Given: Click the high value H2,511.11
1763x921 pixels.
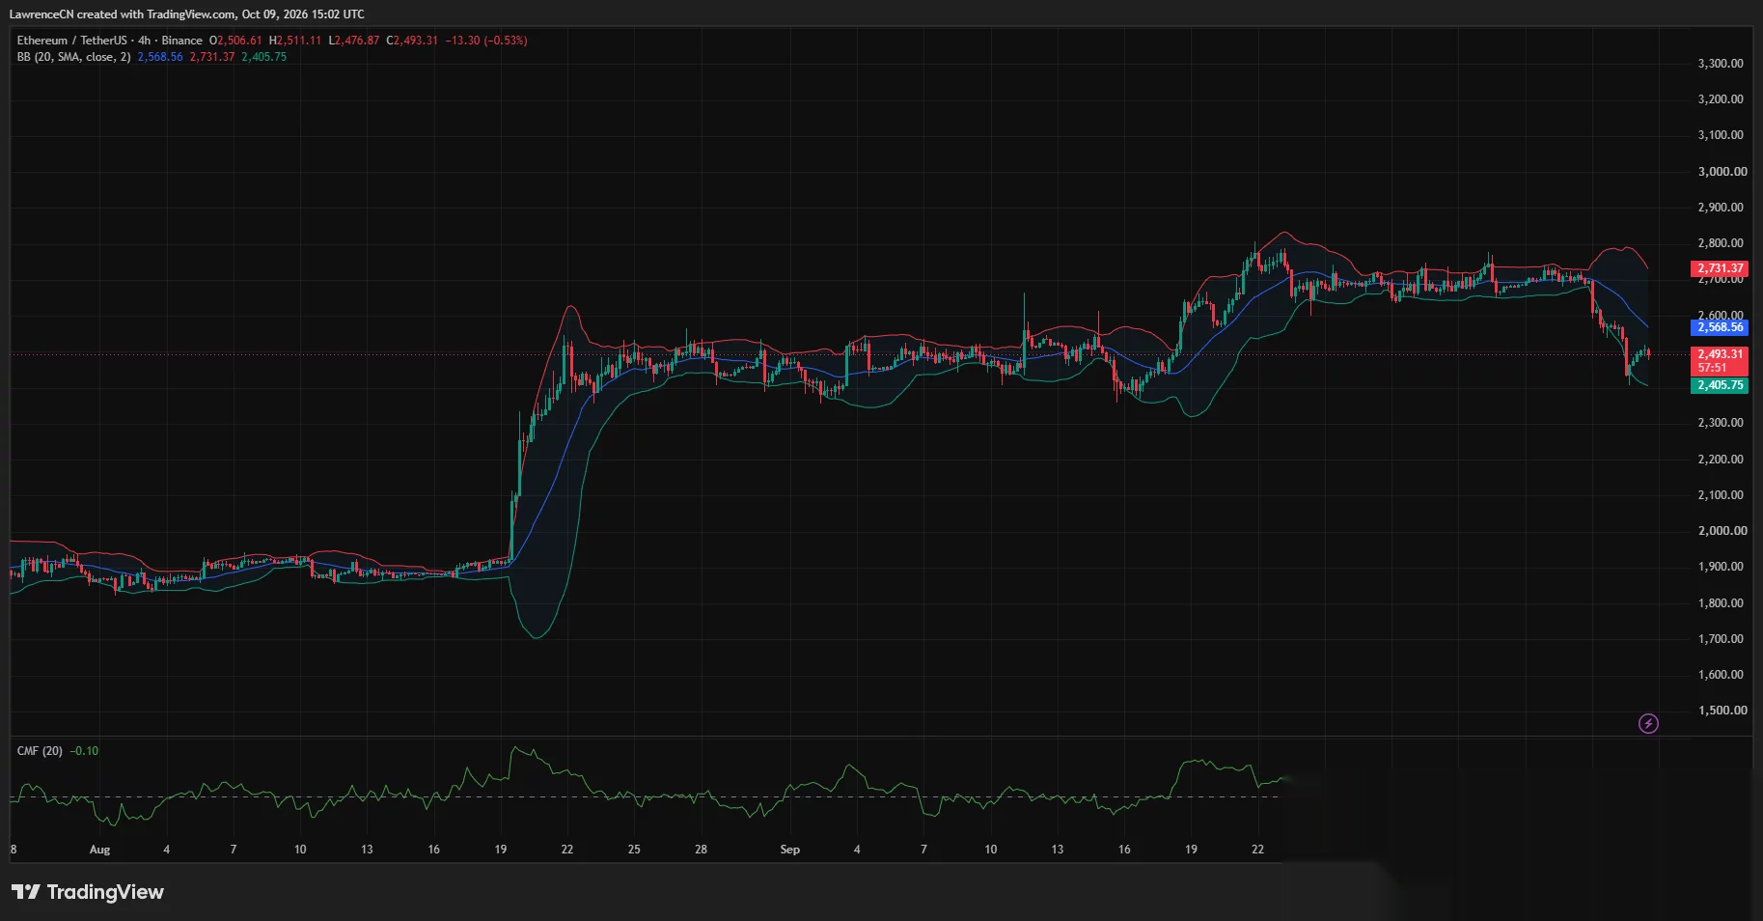Looking at the screenshot, I should 295,41.
